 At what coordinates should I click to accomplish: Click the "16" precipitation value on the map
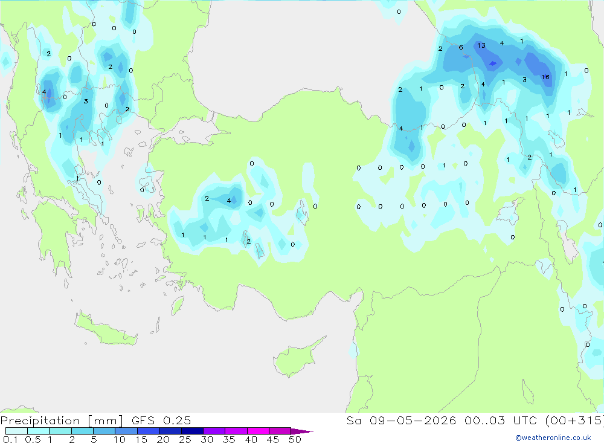pos(545,77)
